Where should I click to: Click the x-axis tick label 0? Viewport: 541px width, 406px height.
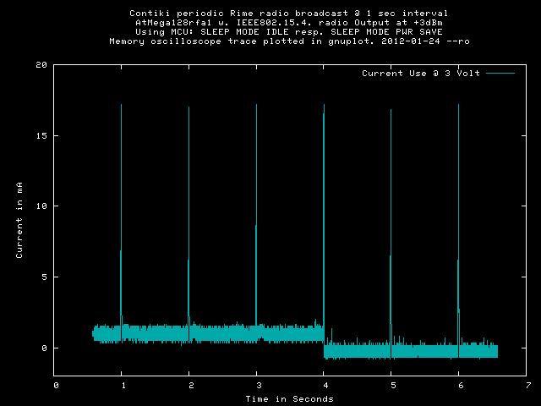point(56,386)
